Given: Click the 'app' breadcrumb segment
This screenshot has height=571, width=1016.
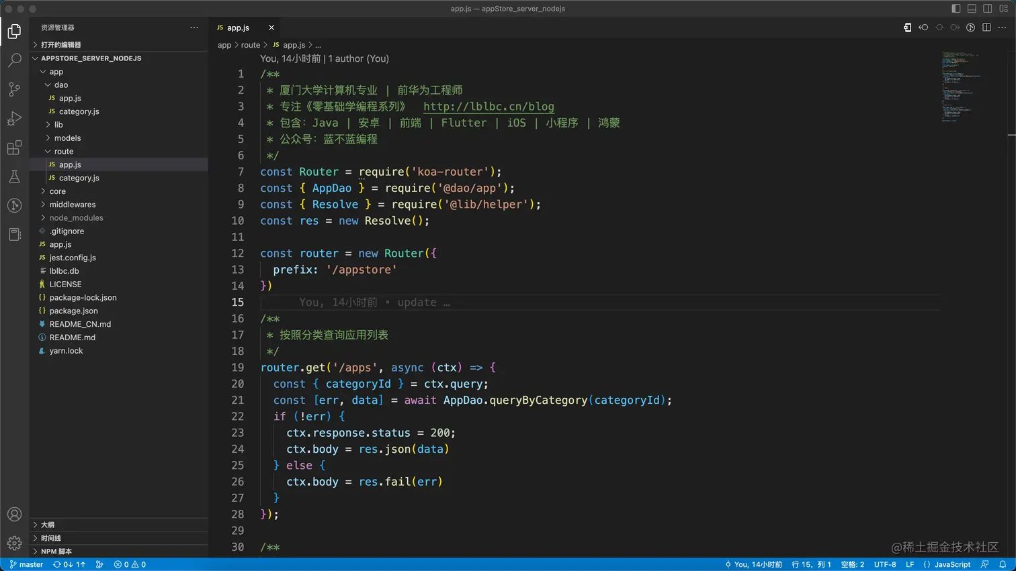Looking at the screenshot, I should (x=224, y=45).
